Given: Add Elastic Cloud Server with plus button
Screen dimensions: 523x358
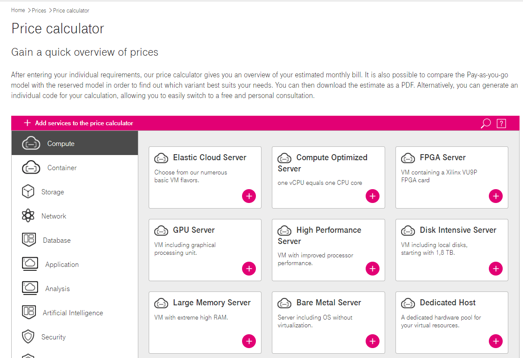Looking at the screenshot, I should click(249, 196).
